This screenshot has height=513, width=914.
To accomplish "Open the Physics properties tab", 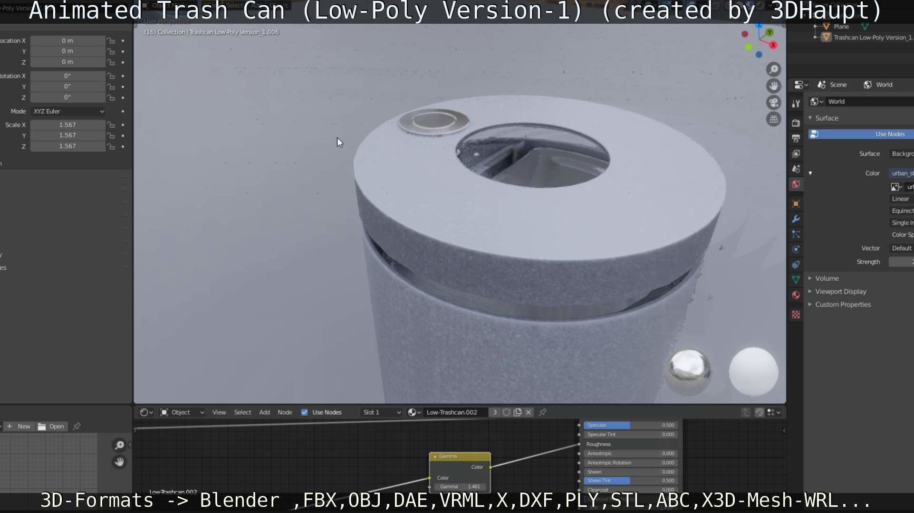I will [x=796, y=249].
